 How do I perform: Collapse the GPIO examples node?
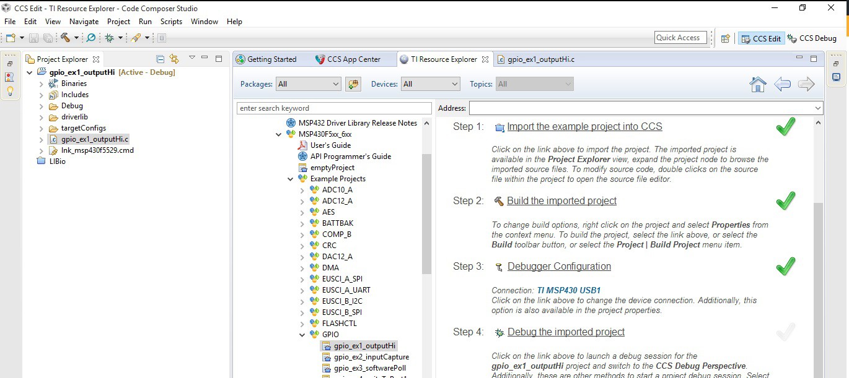click(302, 335)
